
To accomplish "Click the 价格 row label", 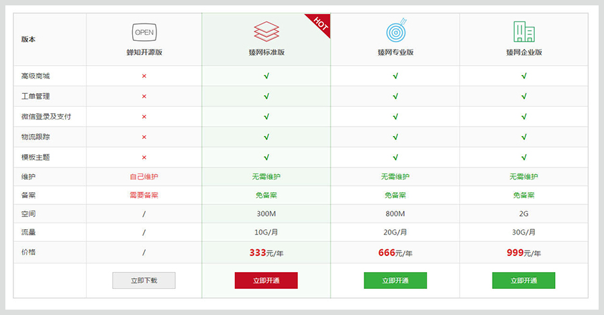I will (x=28, y=252).
